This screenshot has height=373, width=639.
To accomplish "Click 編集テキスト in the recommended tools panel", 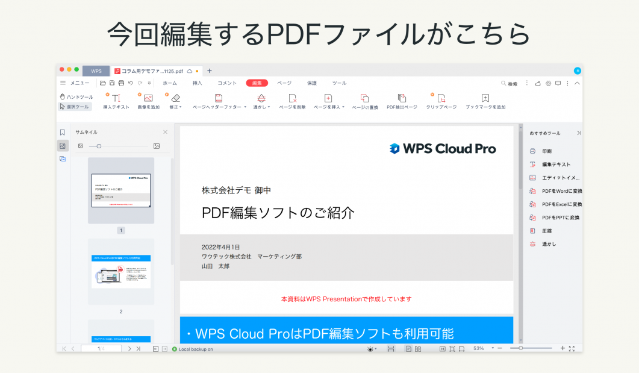I will (551, 164).
